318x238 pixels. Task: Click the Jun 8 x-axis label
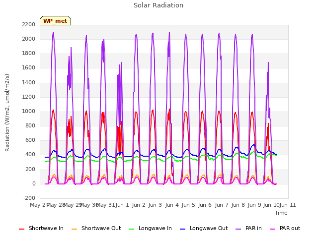238,205
